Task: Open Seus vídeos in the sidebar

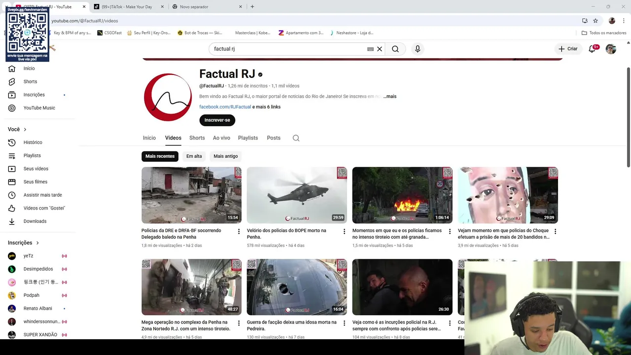Action: point(37,169)
